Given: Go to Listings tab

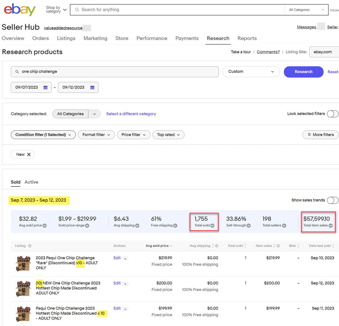Looking at the screenshot, I should click(66, 38).
